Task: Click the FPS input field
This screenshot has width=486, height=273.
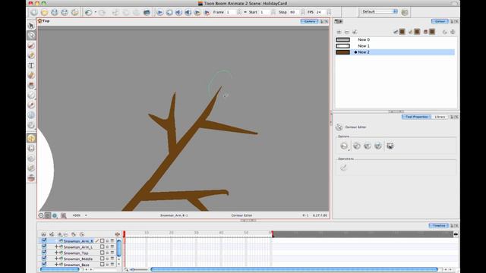Action: [x=320, y=12]
